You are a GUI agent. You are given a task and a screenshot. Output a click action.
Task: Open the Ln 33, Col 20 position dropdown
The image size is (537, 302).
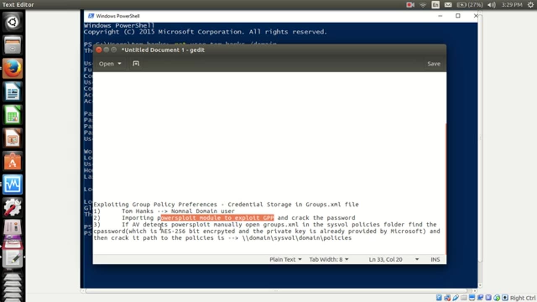tap(394, 259)
